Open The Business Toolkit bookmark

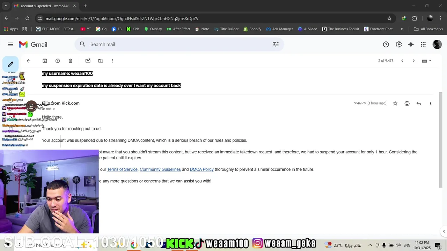(x=340, y=29)
